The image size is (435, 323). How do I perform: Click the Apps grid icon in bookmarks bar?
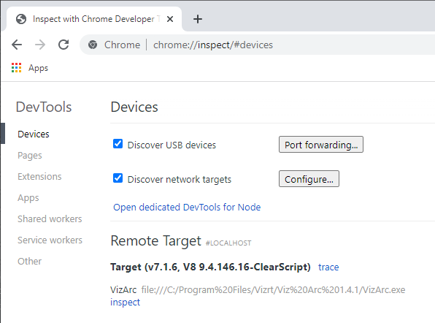click(x=16, y=68)
